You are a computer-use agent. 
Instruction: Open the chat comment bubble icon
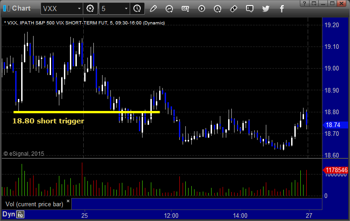250,9
